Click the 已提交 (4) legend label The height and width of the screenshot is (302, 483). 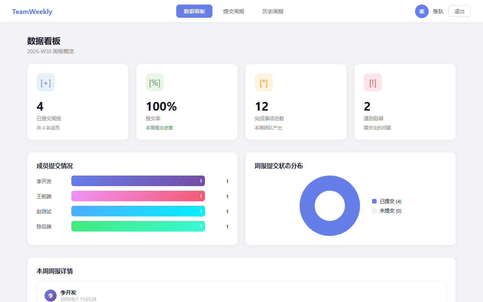pos(391,201)
